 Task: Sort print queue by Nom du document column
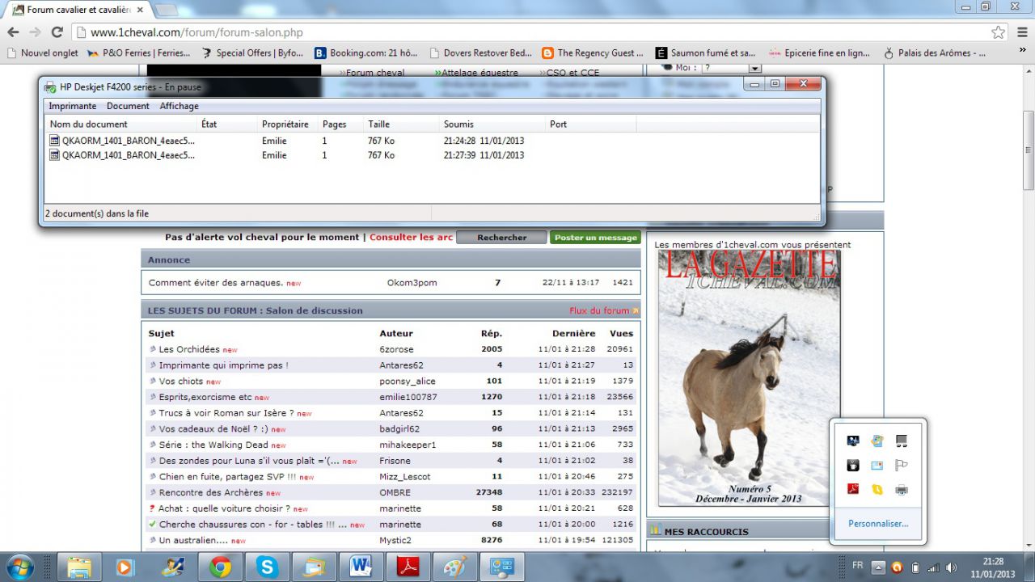point(89,124)
